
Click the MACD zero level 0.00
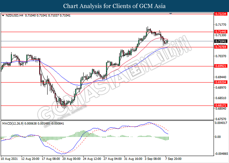[218, 137]
